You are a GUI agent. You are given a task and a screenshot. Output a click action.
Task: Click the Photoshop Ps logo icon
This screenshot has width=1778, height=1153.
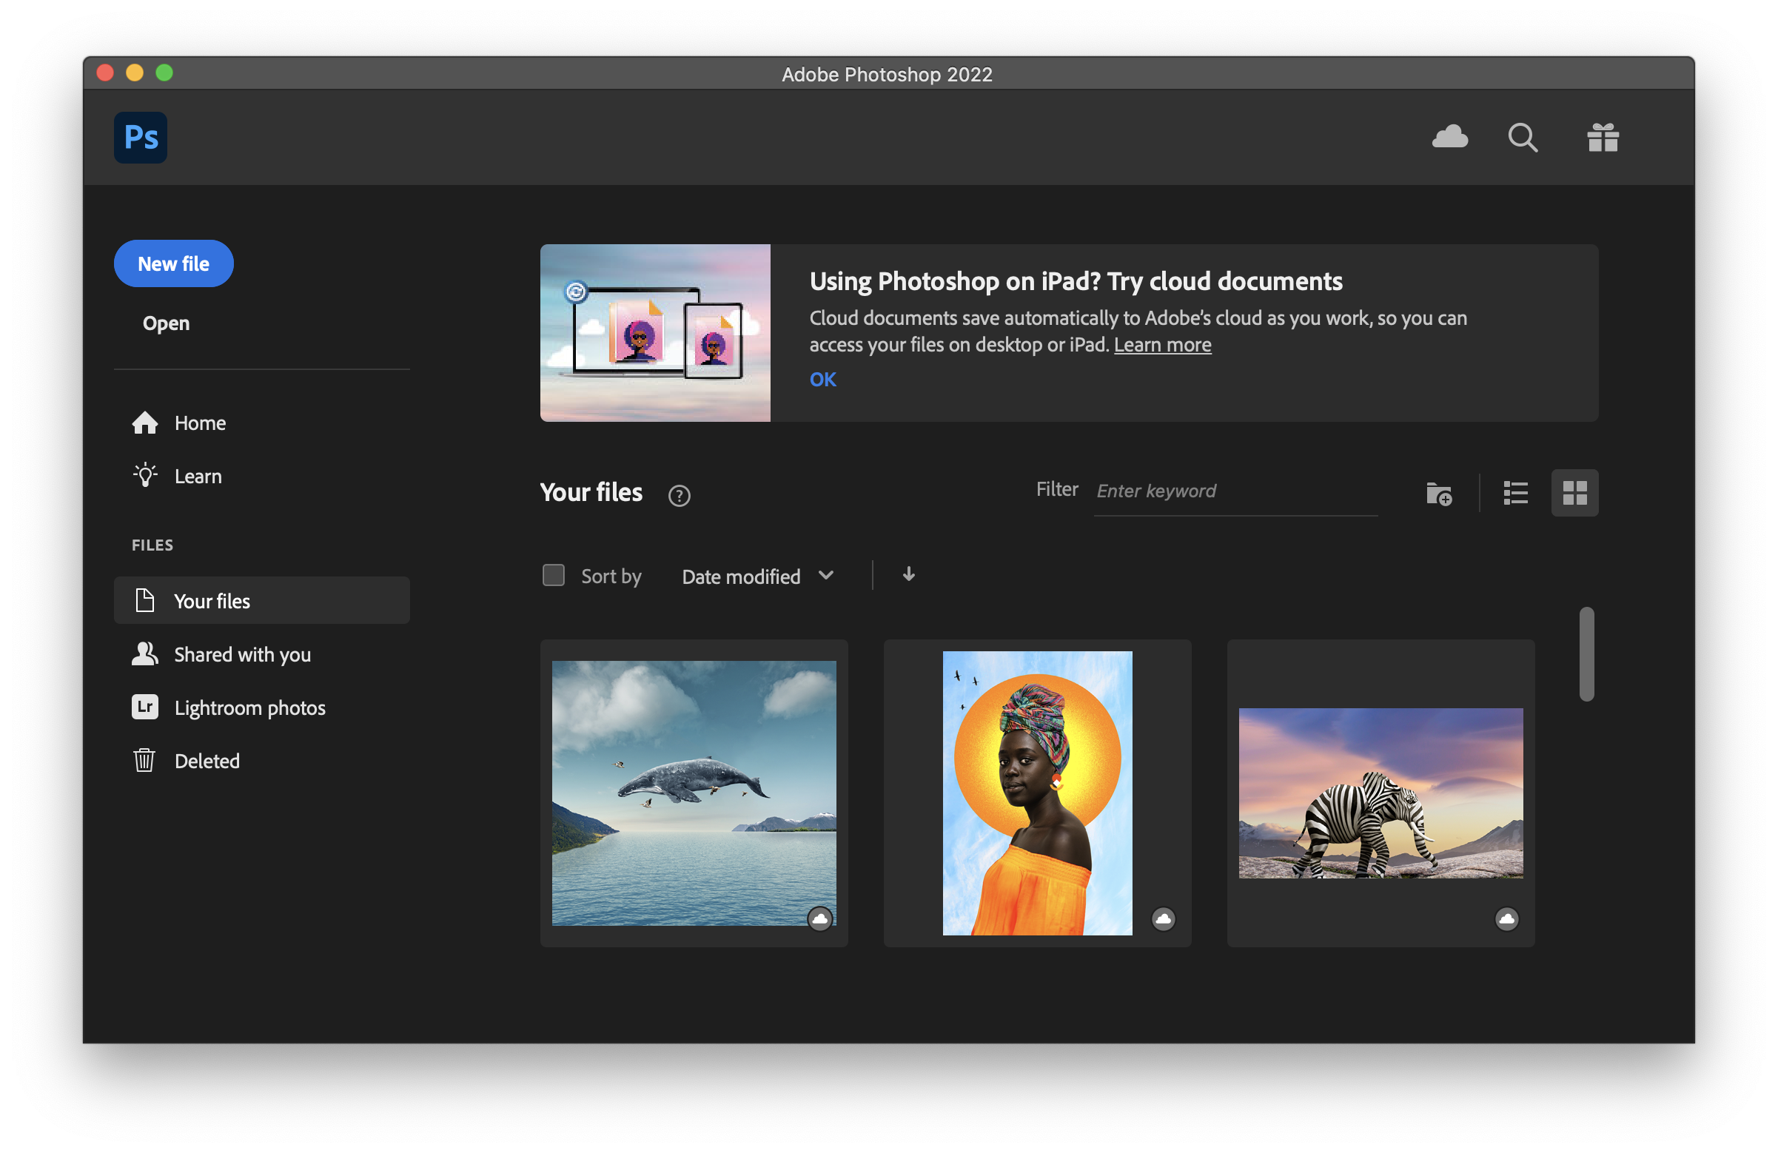pyautogui.click(x=141, y=138)
